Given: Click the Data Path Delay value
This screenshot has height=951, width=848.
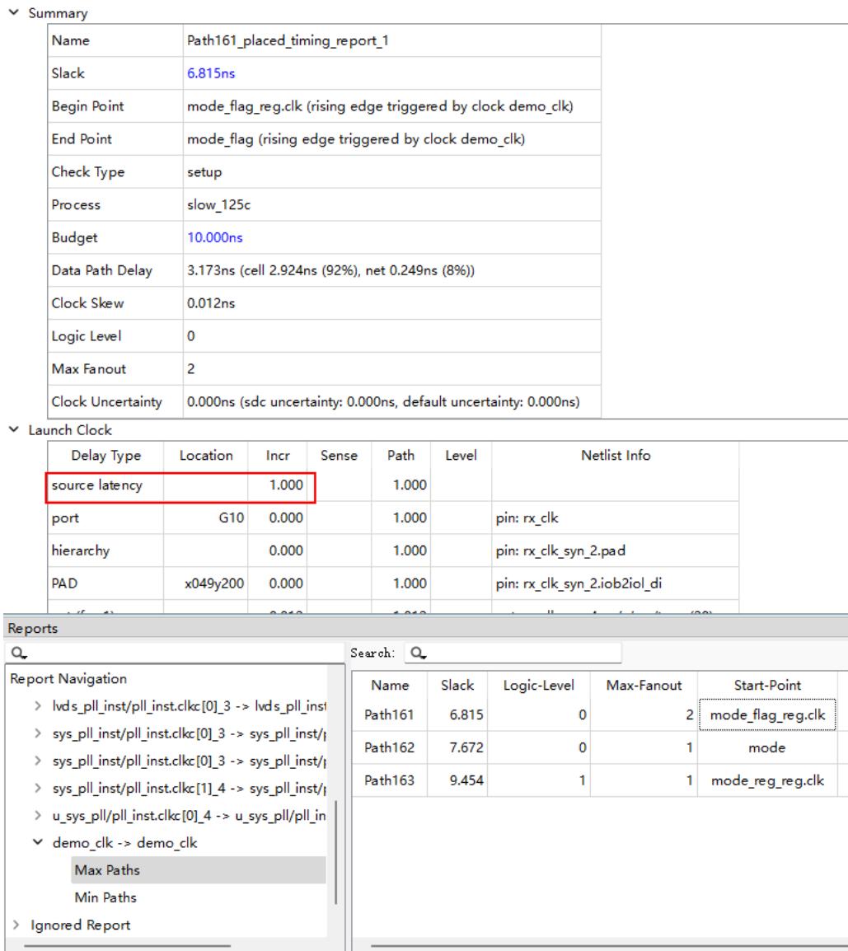Looking at the screenshot, I should coord(330,270).
